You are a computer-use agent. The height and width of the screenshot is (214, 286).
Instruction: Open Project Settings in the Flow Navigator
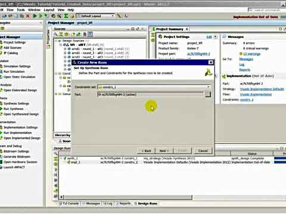point(14,42)
